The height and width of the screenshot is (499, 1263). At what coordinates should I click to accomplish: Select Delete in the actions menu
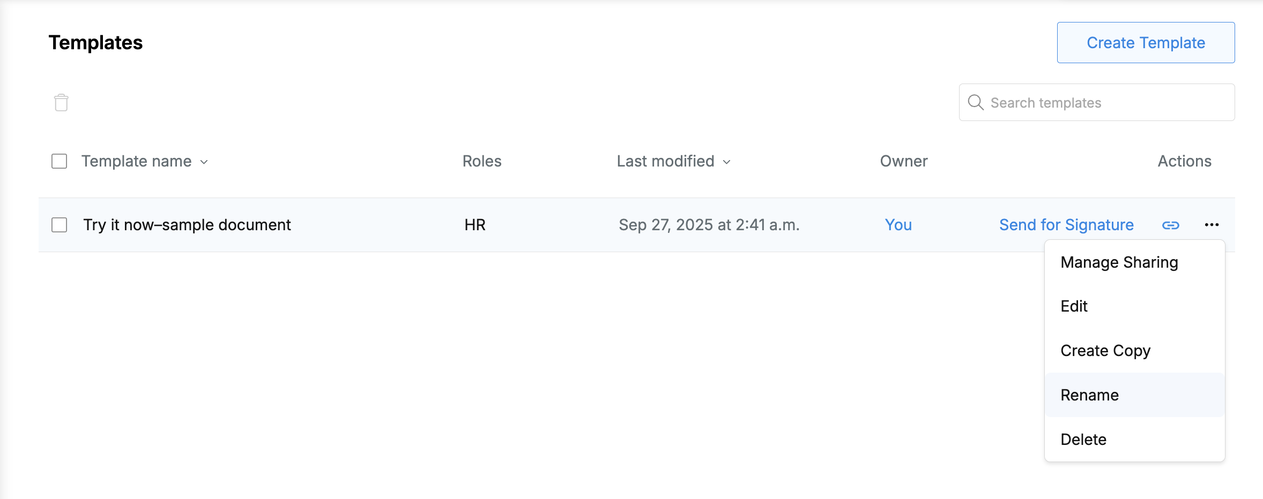point(1134,440)
